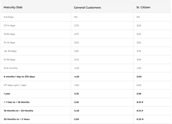Image resolution: width=172 pixels, height=124 pixels.
Task: Click the 271 days upto< 1 year label
Action: (x=15, y=85)
